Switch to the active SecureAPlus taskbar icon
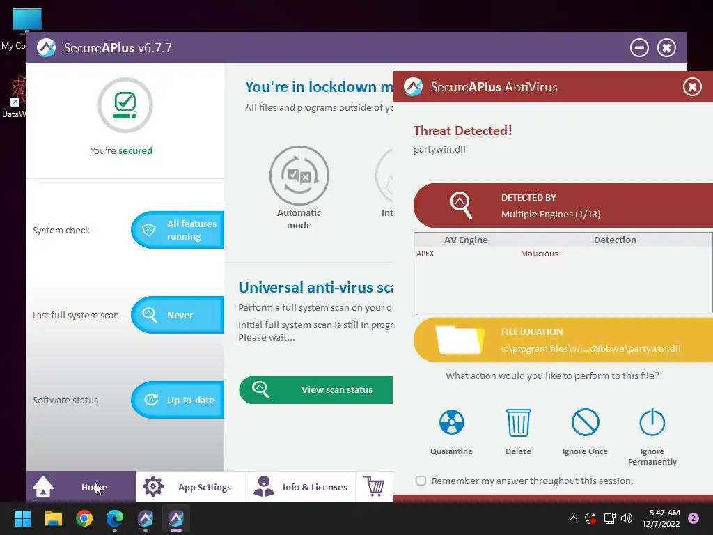This screenshot has height=535, width=713. (x=176, y=518)
